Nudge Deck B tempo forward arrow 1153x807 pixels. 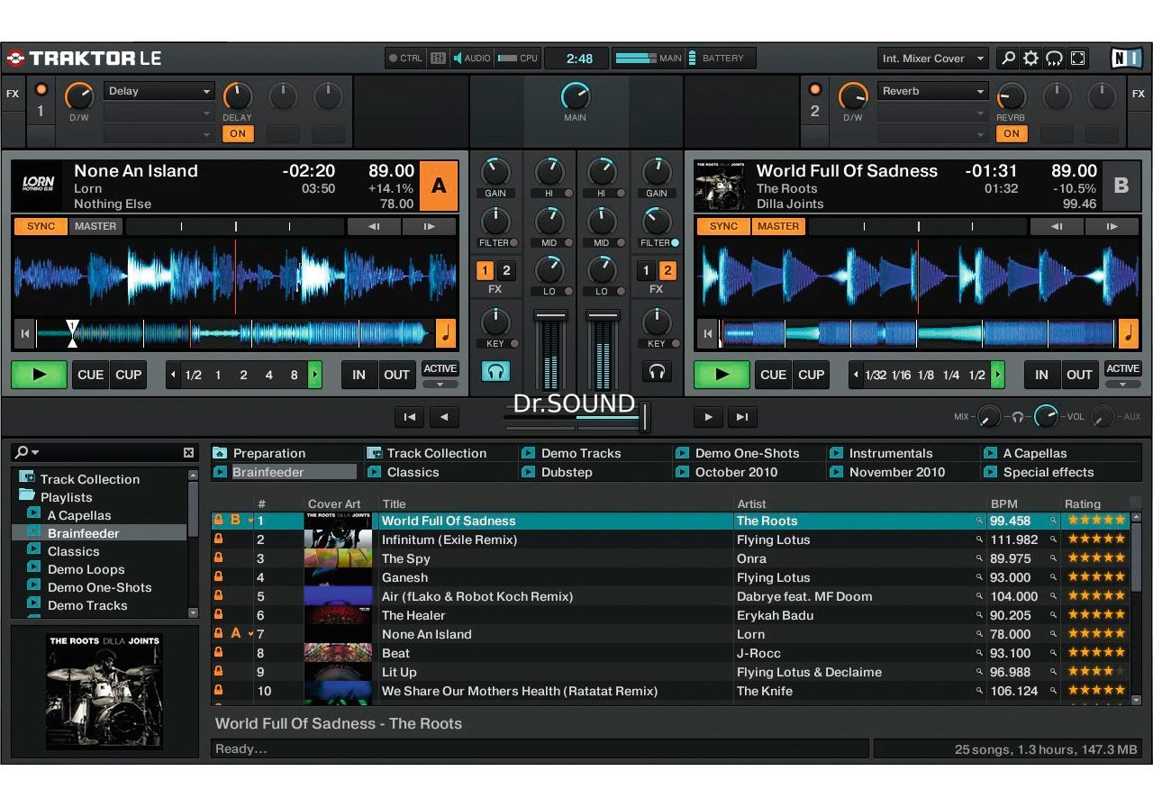pos(1112,227)
